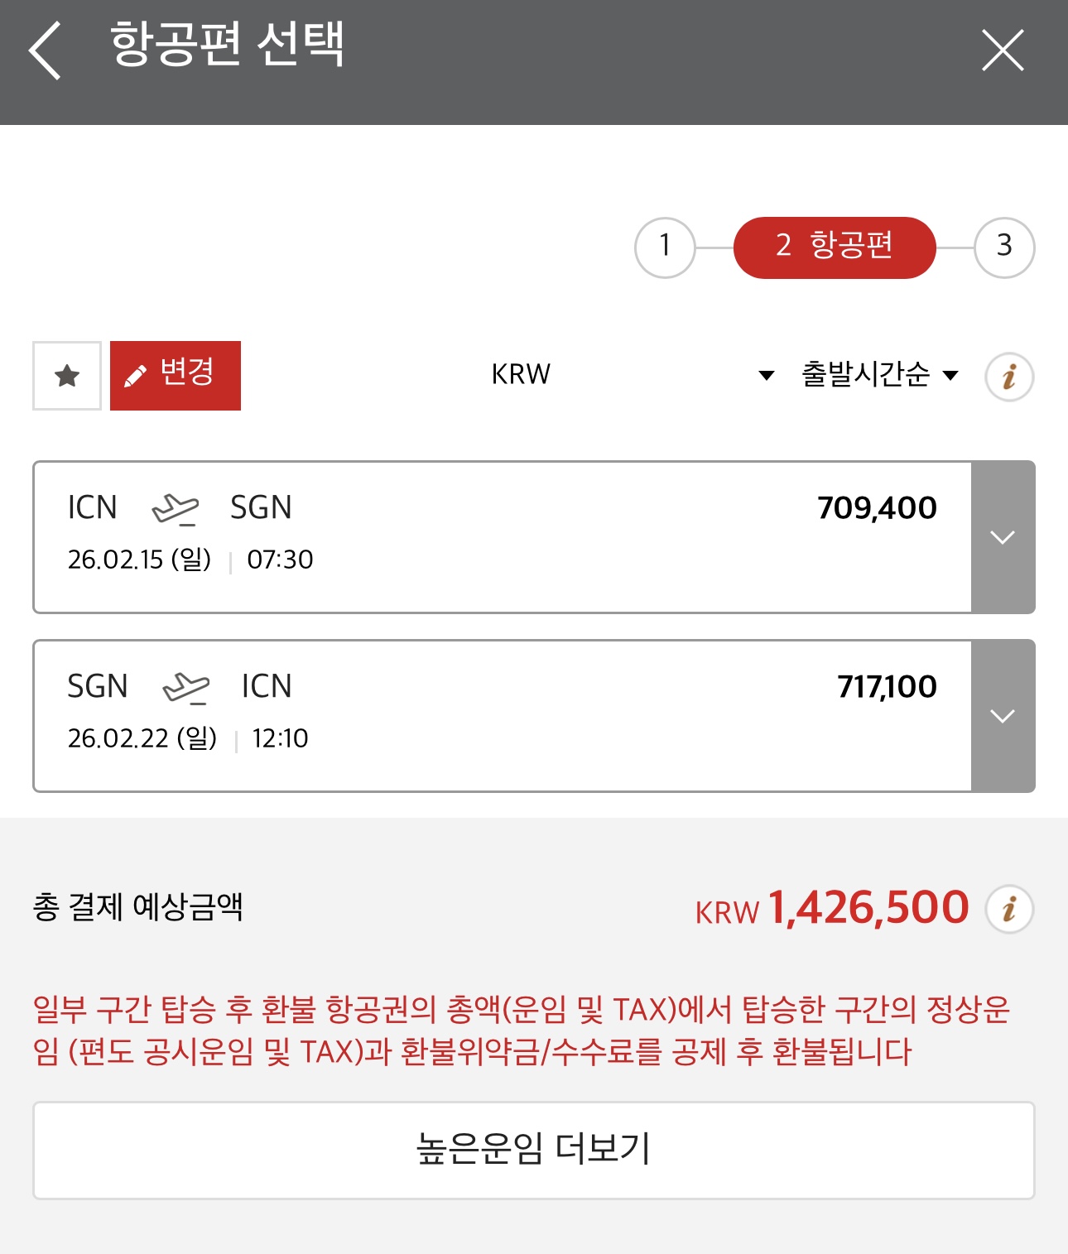Open the 출발시간순 sort dropdown
Screen dimensions: 1068x1254
point(879,375)
